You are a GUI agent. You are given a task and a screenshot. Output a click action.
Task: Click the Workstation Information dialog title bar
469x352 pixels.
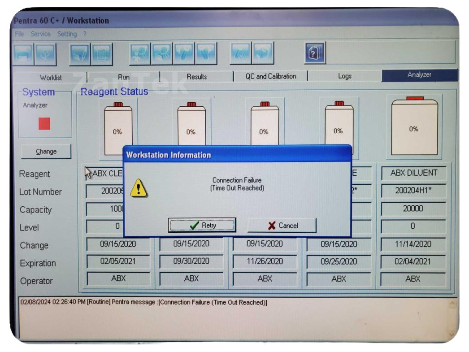[x=237, y=155]
